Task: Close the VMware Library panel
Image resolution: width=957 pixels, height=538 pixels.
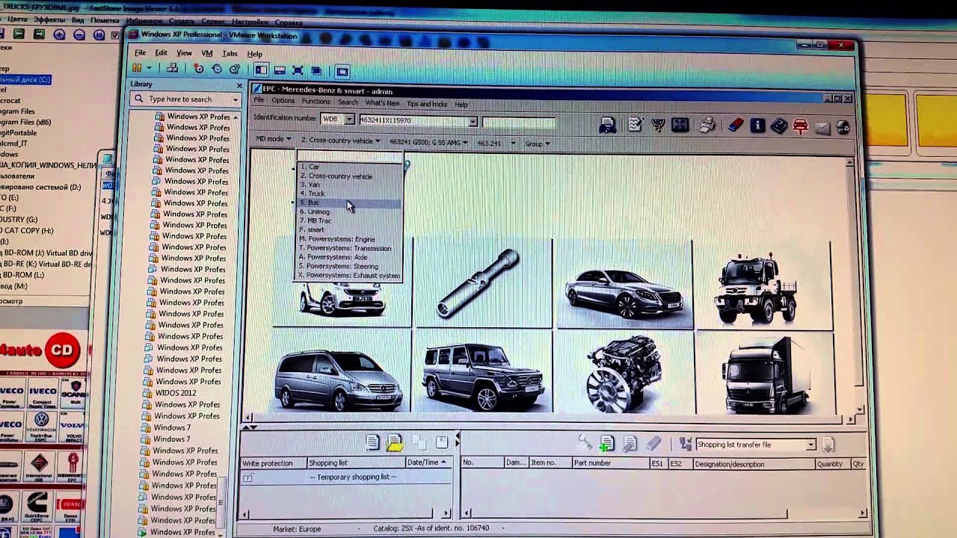Action: coord(239,85)
